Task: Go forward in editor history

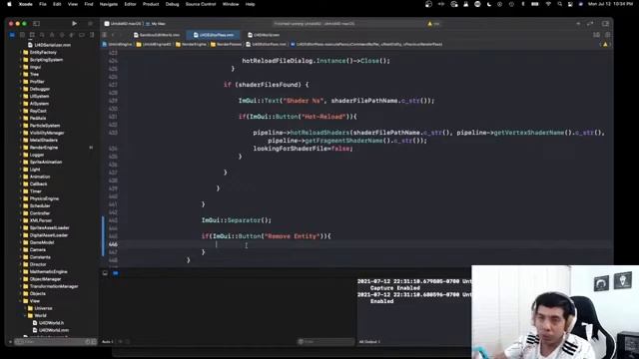Action: pyautogui.click(x=121, y=35)
